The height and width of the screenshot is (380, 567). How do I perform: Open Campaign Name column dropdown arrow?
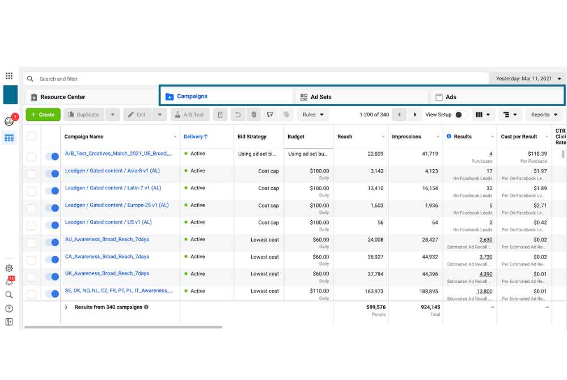coord(175,137)
